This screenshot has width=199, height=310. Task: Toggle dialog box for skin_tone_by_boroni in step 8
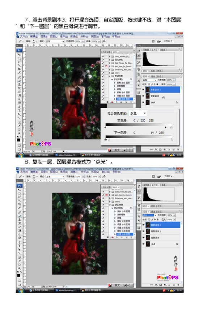pyautogui.click(x=106, y=195)
